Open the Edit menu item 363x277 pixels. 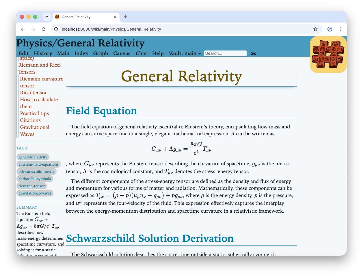coord(24,53)
